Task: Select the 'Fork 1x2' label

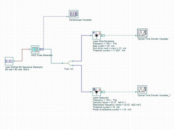Action: click(x=69, y=69)
